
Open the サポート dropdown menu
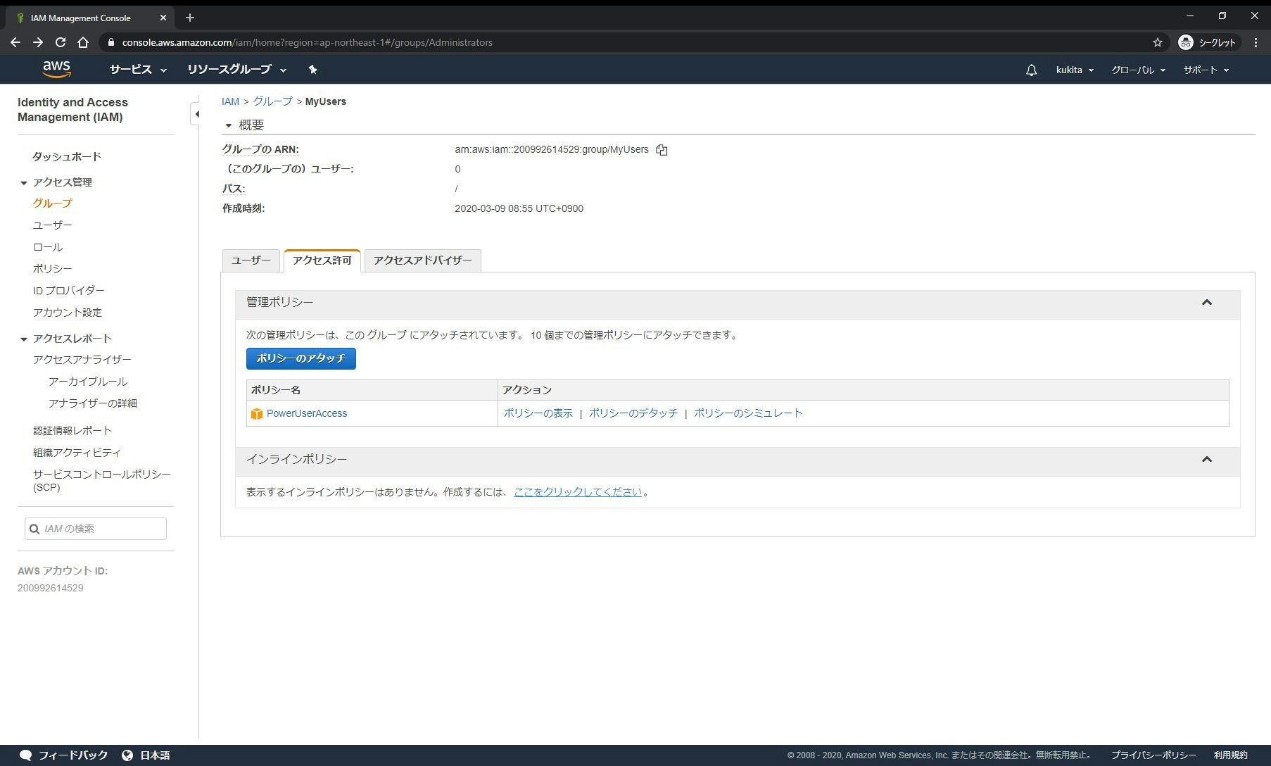(x=1206, y=70)
